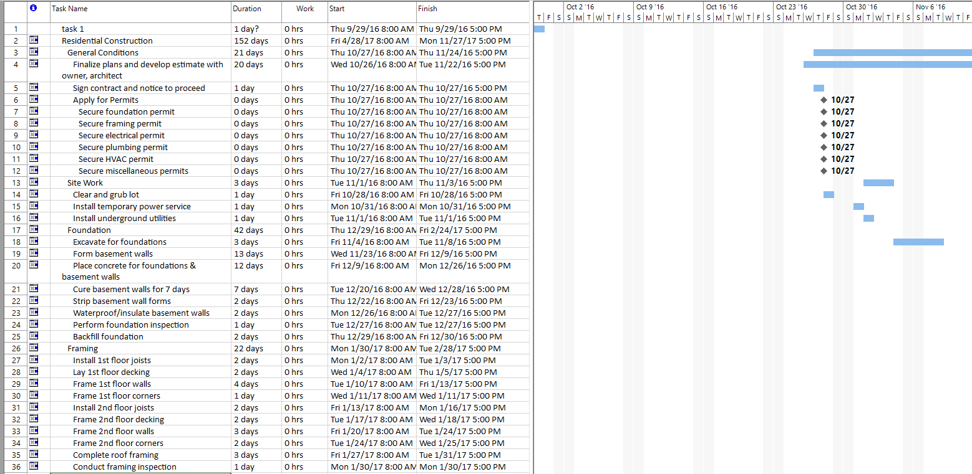
Task: Click the '13 days' duration cell
Action: (x=256, y=254)
